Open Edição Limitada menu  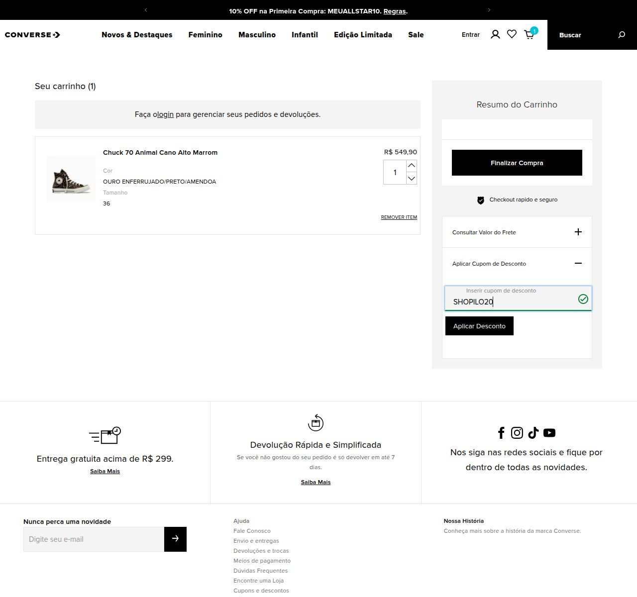pyautogui.click(x=363, y=35)
